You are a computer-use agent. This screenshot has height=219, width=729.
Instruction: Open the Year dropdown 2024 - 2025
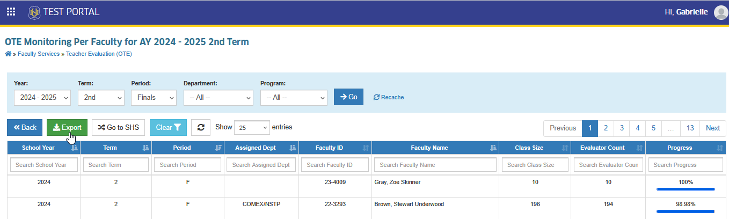click(x=42, y=98)
